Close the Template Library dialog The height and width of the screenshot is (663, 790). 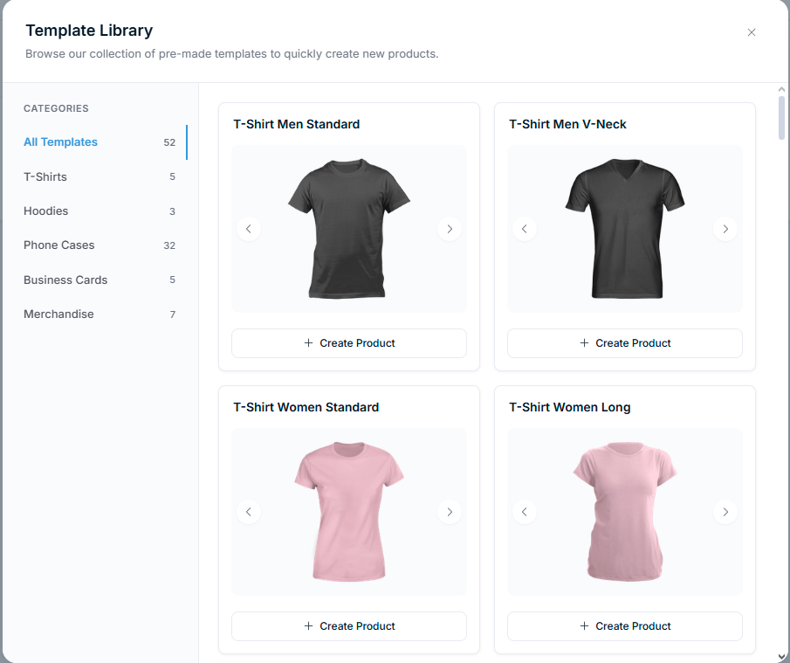click(x=752, y=32)
